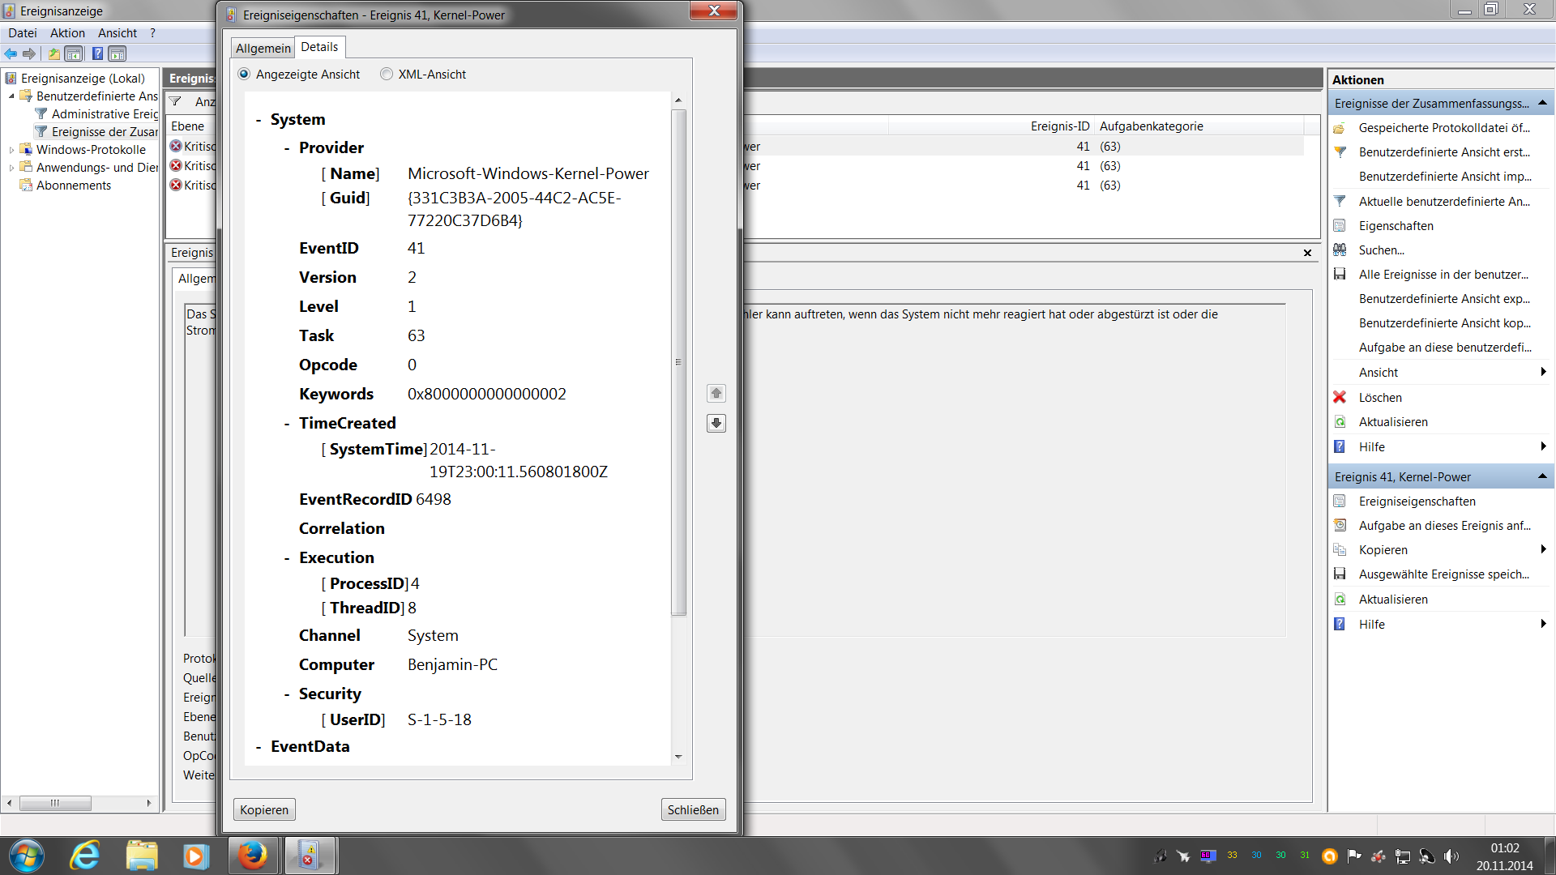Screen dimensions: 1556x875
Task: Click the Kopieren action icon
Action: coord(1340,549)
